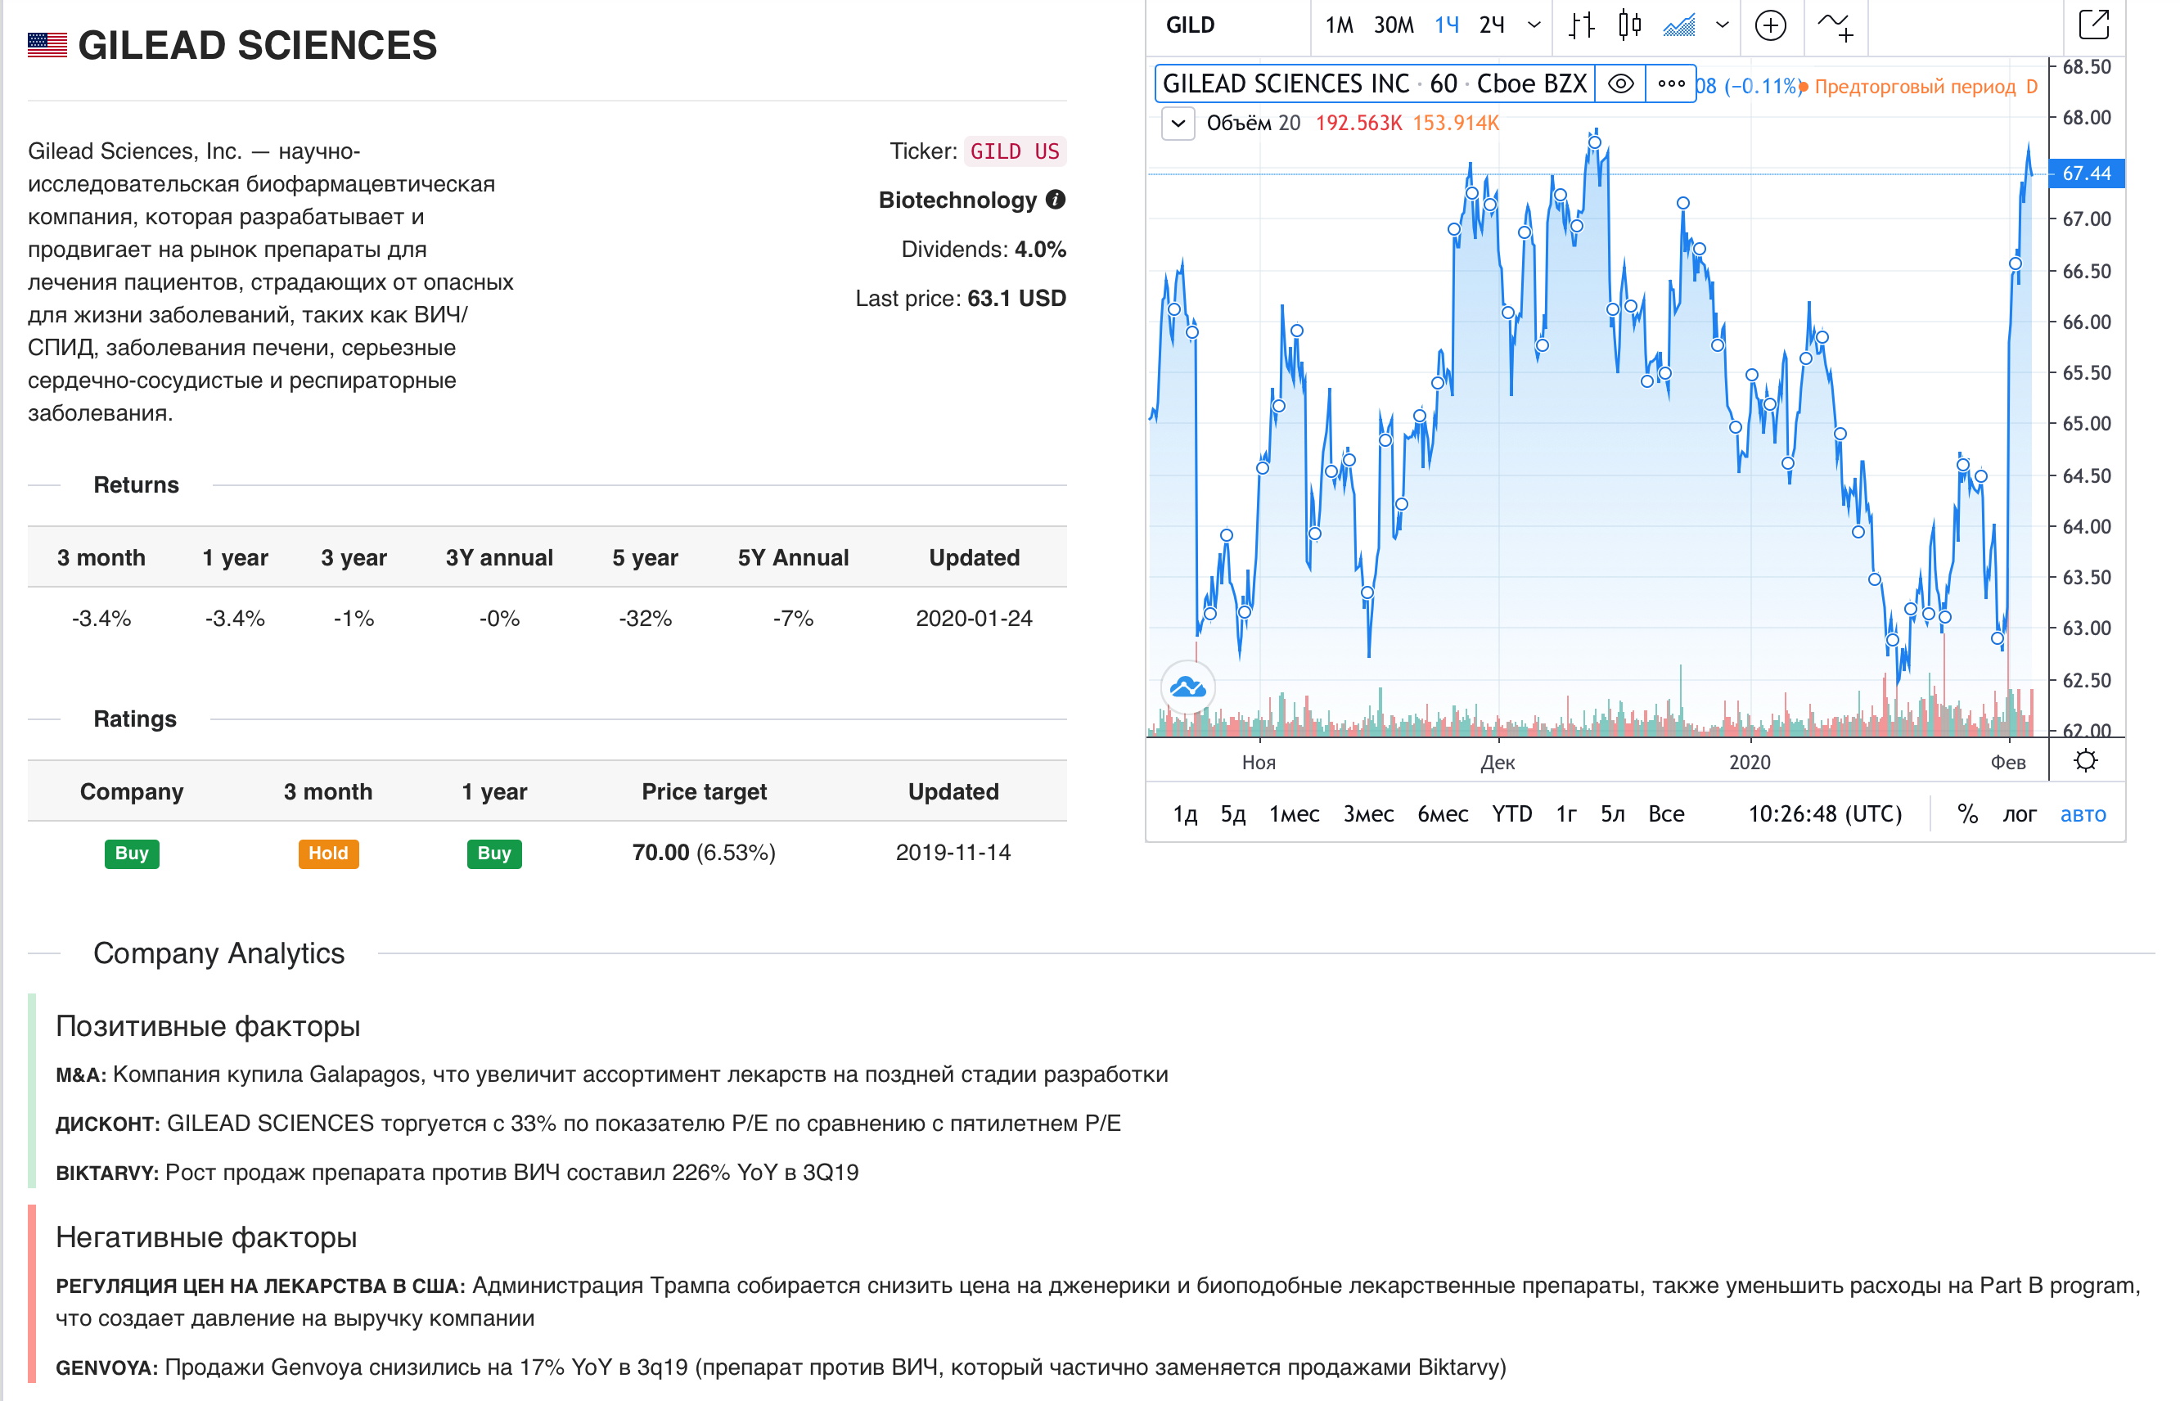Open chart style dropdown arrow

[x=1722, y=25]
